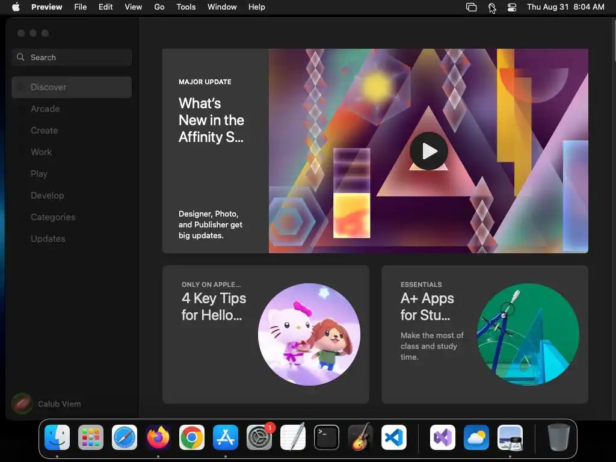Viewport: 616px width, 462px height.
Task: Select Discover in the sidebar
Action: click(x=72, y=87)
